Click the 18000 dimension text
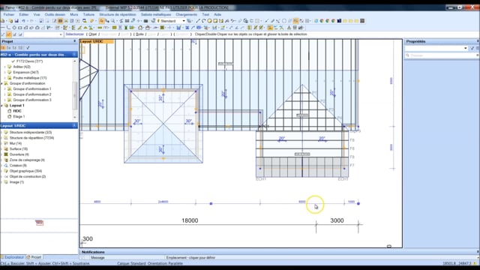The height and width of the screenshot is (270, 480). pyautogui.click(x=190, y=220)
